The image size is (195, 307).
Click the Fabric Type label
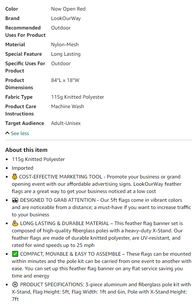19,97
